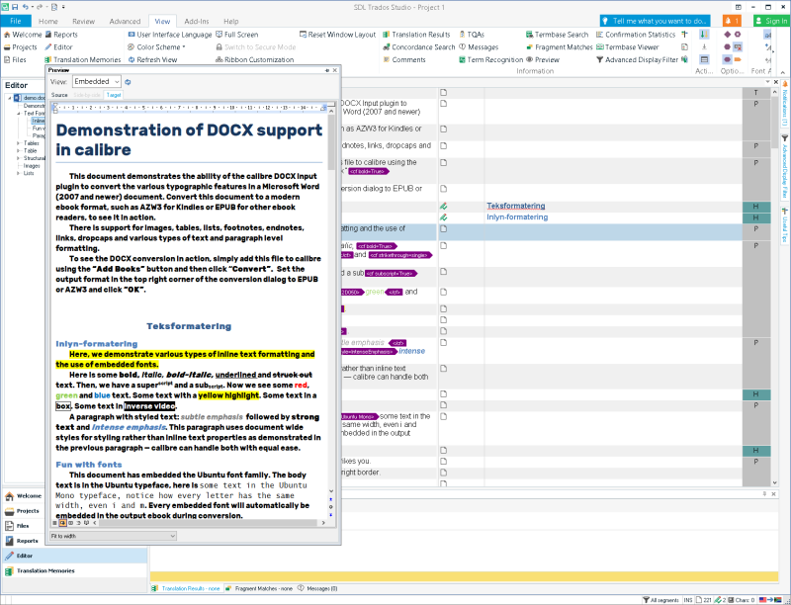Open Messages window from ribbon

tap(479, 46)
